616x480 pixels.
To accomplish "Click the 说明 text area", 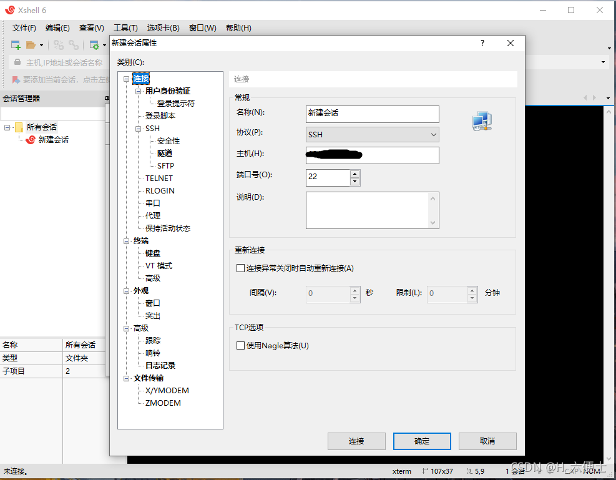I will pos(372,210).
